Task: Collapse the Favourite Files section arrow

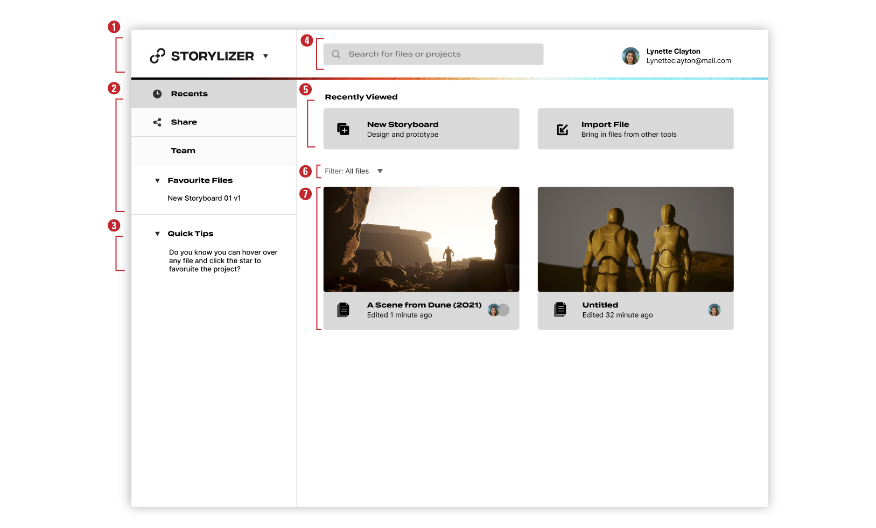Action: pos(157,180)
